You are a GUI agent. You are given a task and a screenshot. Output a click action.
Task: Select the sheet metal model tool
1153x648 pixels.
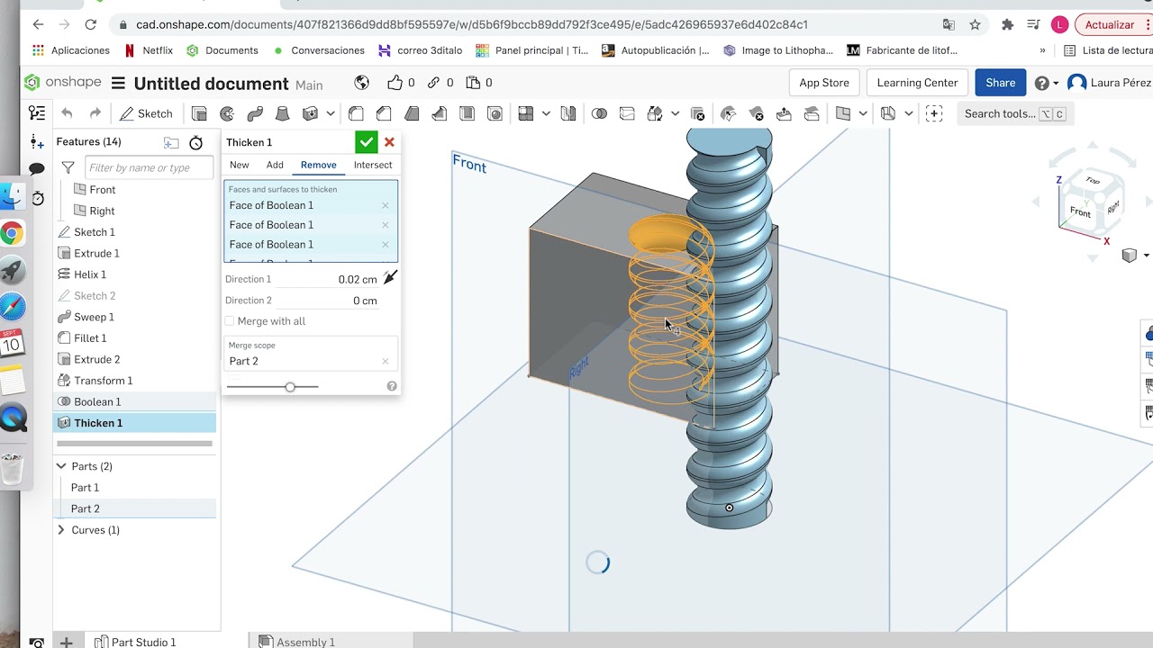pos(888,113)
